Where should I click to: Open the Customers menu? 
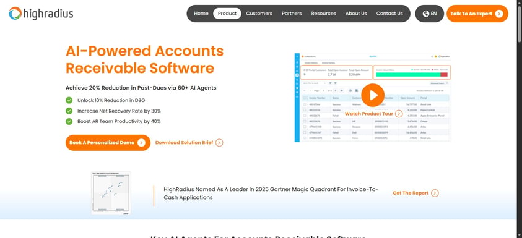click(259, 14)
